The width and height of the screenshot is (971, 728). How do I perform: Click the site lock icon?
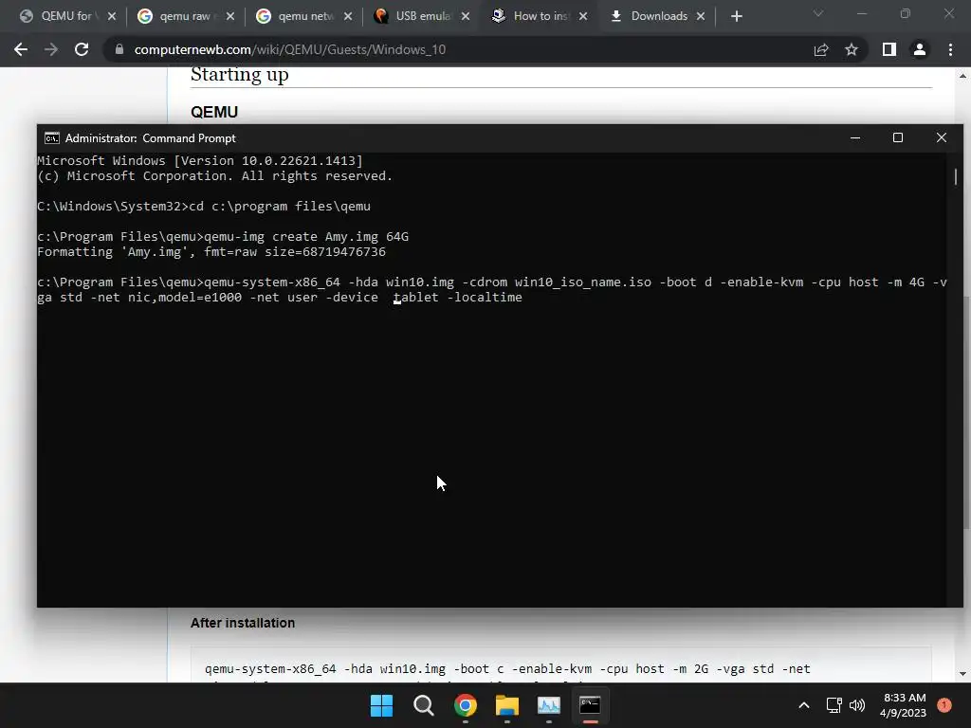tap(119, 49)
